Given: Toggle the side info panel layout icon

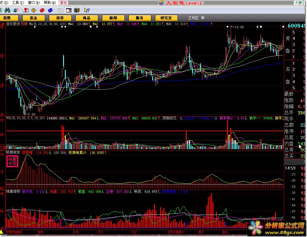Looking at the screenshot, I should pos(68,10).
